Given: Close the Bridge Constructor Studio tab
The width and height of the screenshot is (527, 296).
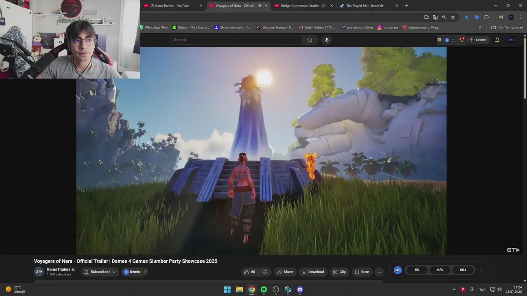Looking at the screenshot, I should (x=331, y=6).
